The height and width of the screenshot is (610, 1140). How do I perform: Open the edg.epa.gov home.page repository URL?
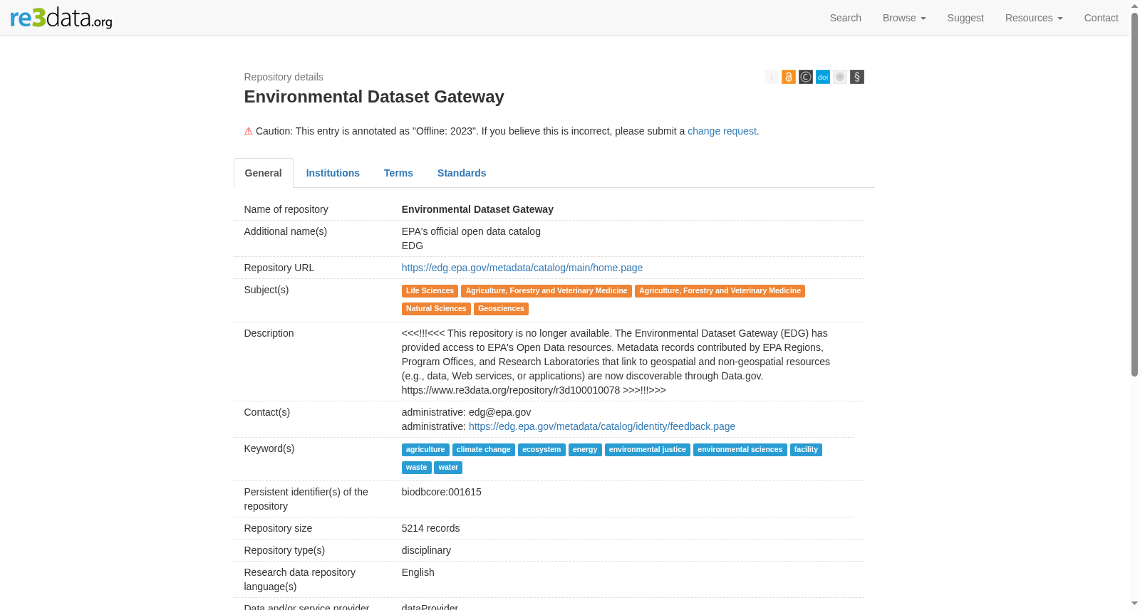(x=522, y=268)
